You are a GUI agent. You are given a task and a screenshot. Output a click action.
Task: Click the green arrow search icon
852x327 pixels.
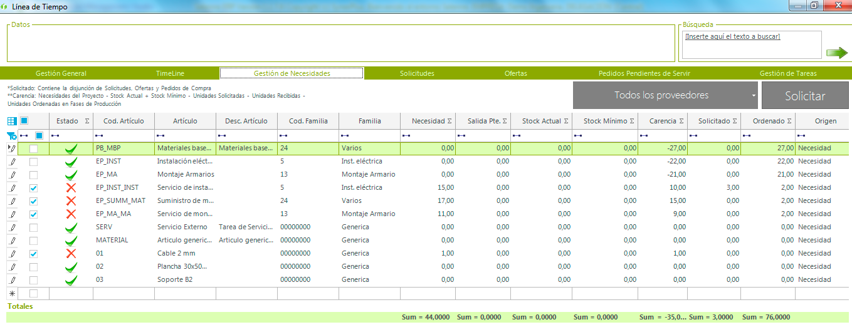pyautogui.click(x=836, y=53)
